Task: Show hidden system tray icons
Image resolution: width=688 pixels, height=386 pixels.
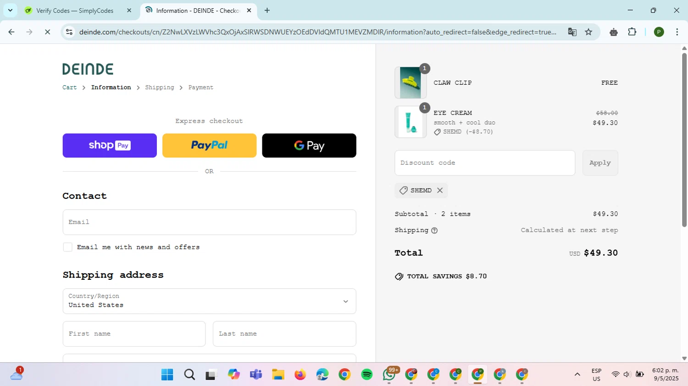Action: point(577,375)
